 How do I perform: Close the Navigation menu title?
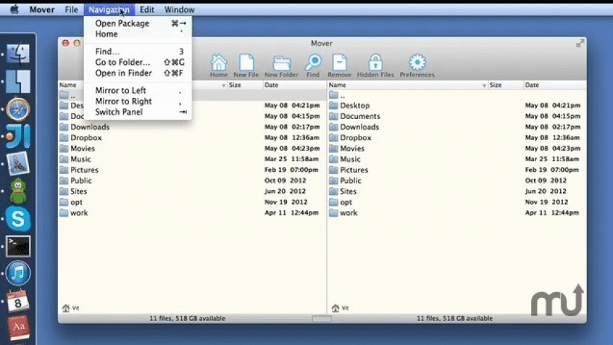[109, 9]
